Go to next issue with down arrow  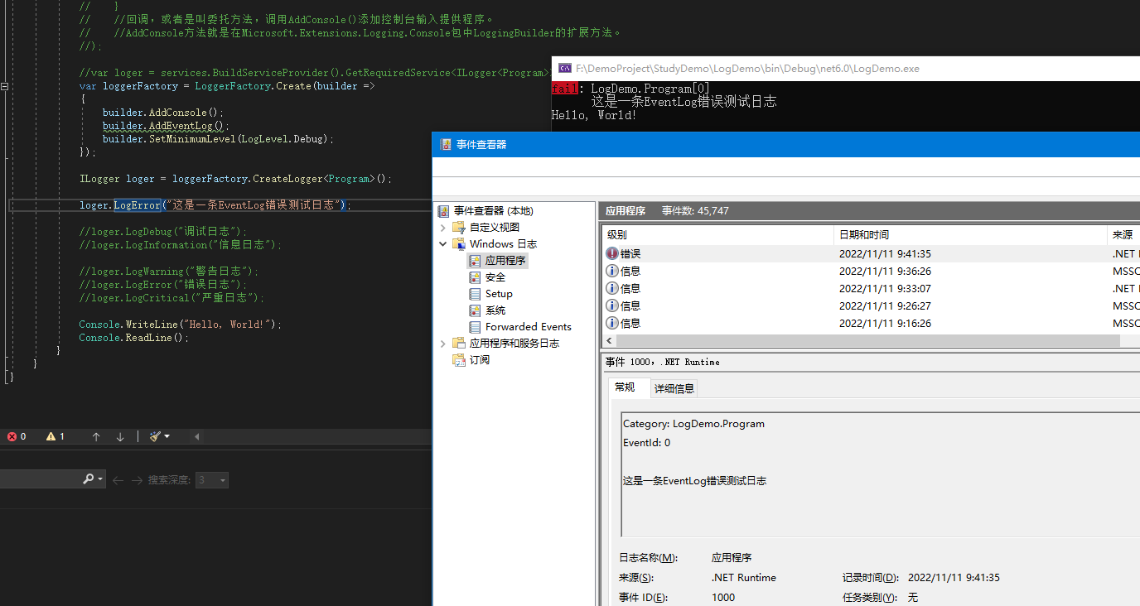click(x=120, y=436)
